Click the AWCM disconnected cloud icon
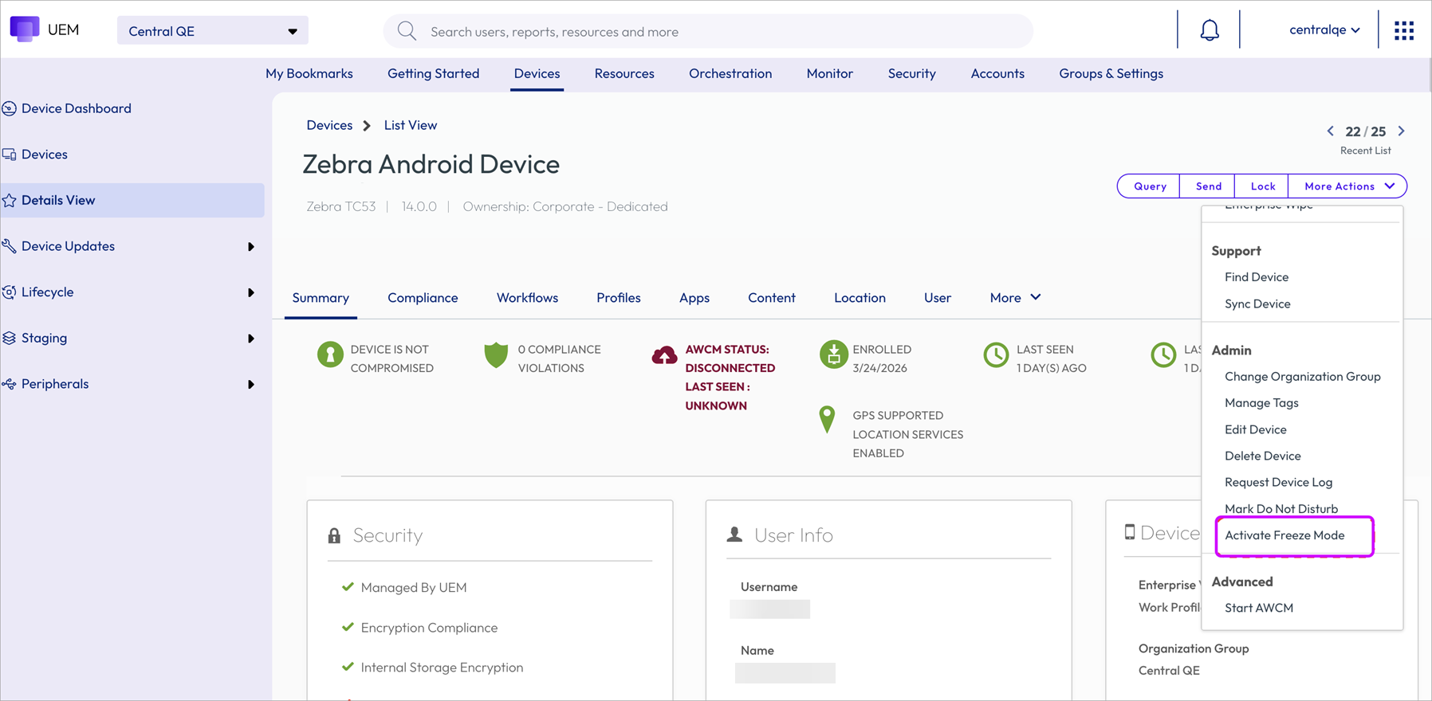 point(664,355)
